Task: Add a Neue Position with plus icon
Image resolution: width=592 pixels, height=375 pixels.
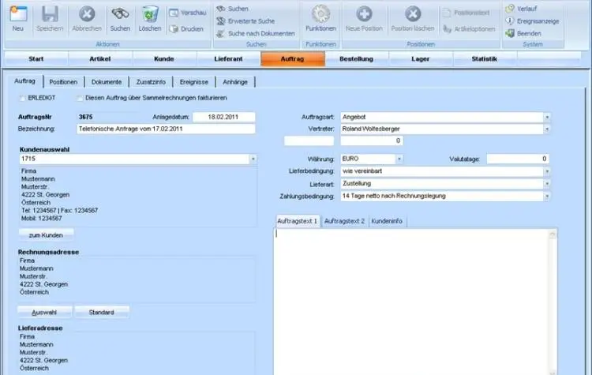Action: (364, 13)
